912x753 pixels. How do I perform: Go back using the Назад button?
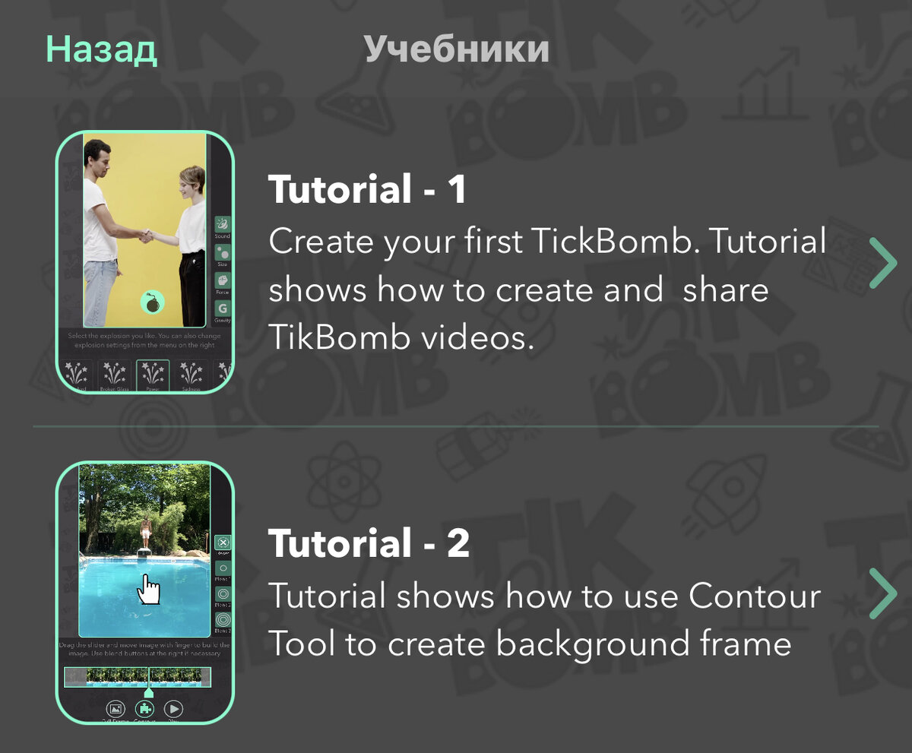[101, 49]
